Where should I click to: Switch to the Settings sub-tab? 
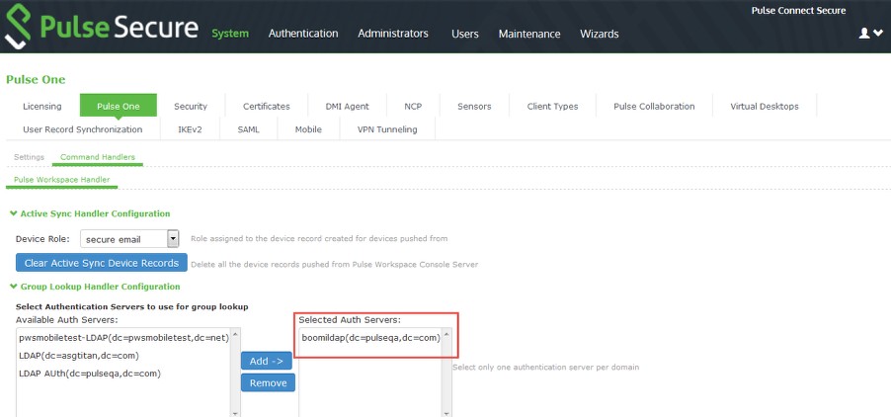(29, 157)
